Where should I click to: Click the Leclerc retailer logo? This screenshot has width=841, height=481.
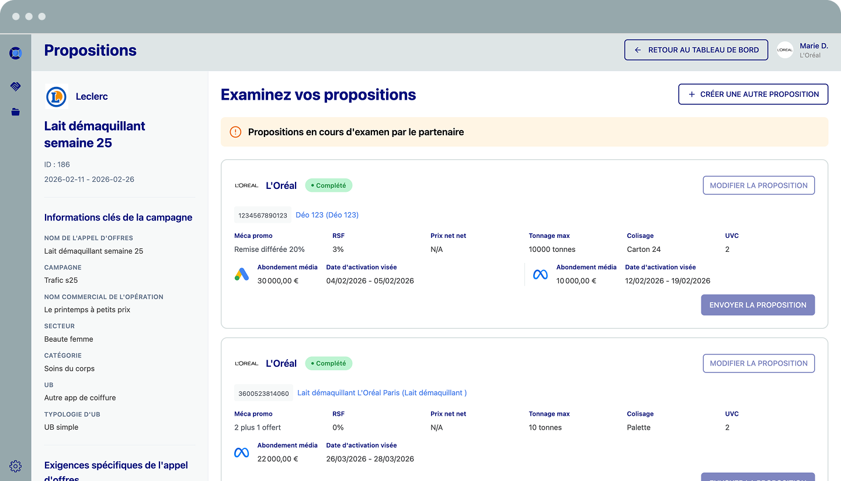(57, 97)
